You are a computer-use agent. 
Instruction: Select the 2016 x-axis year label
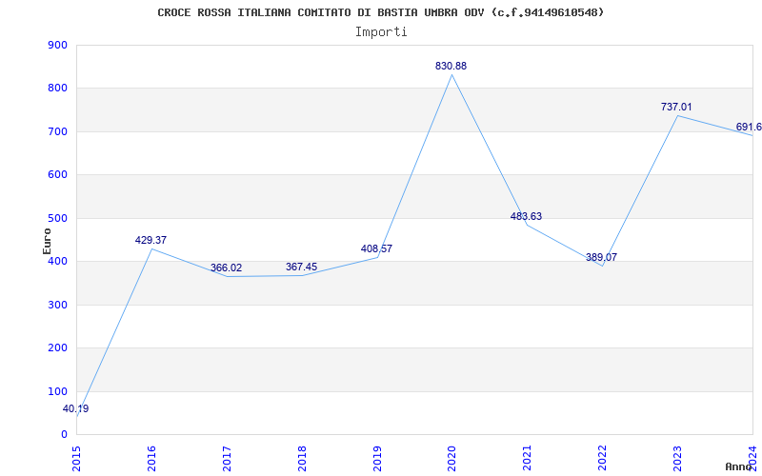coord(151,458)
